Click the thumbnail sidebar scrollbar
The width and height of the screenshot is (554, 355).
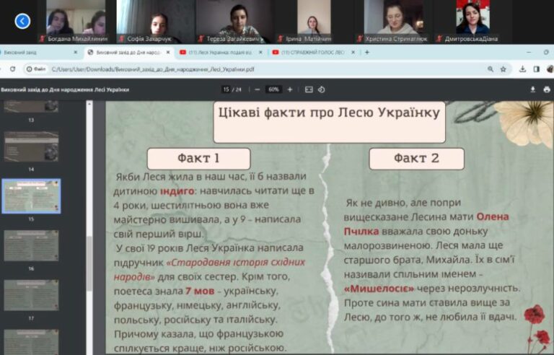click(x=89, y=263)
